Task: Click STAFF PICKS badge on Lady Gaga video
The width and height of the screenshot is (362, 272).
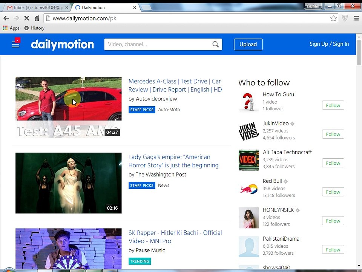Action: pyautogui.click(x=142, y=185)
